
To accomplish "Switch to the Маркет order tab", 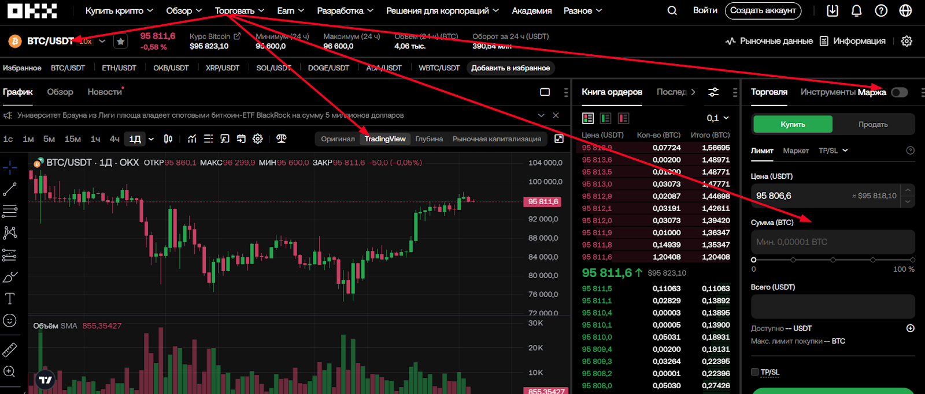I will click(x=796, y=151).
